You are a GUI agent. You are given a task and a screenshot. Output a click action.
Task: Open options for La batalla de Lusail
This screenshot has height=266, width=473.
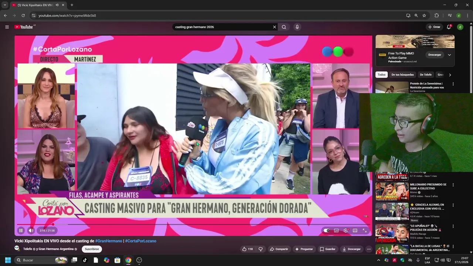tap(453, 246)
